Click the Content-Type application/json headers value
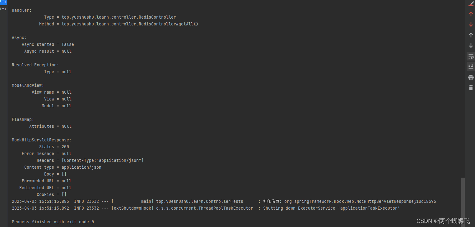475x227 pixels. pos(103,160)
